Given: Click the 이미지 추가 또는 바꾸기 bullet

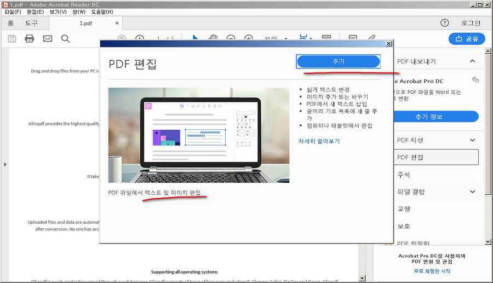Looking at the screenshot, I should 337,97.
